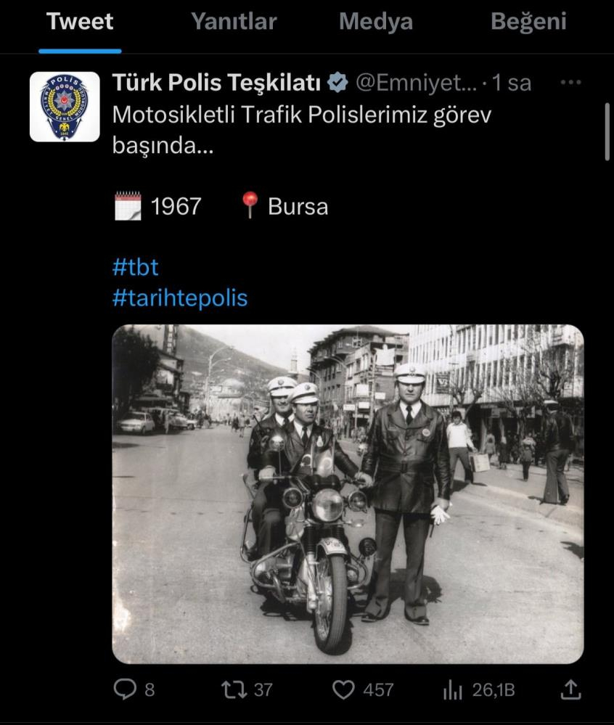Screen dimensions: 614x725
Task: View tweet analytics bar chart icon
Action: pos(453,690)
